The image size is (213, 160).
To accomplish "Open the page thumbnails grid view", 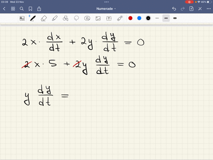I will point(13,9).
